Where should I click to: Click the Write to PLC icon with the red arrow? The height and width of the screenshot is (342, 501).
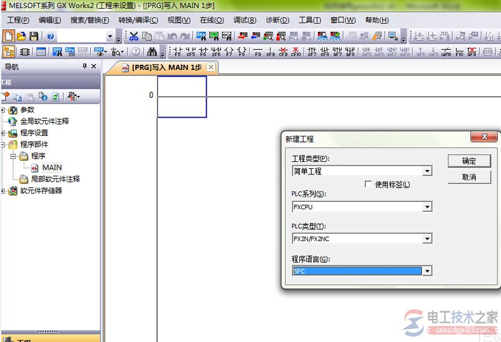tap(243, 36)
